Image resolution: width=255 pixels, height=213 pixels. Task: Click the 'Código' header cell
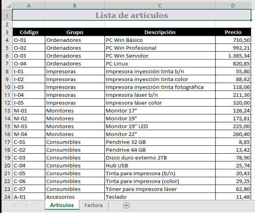click(29, 32)
